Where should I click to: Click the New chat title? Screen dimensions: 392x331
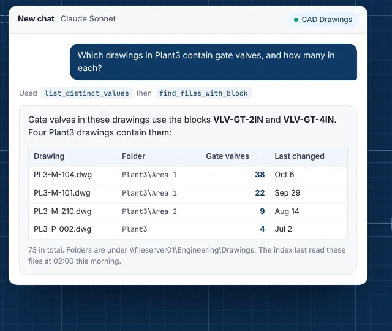tap(36, 19)
